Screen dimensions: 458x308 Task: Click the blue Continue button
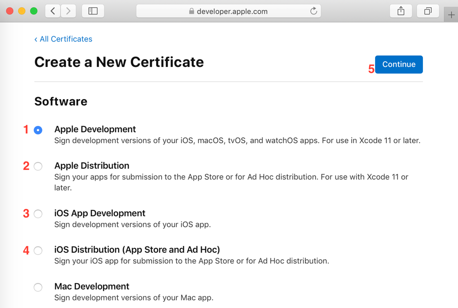coord(398,64)
